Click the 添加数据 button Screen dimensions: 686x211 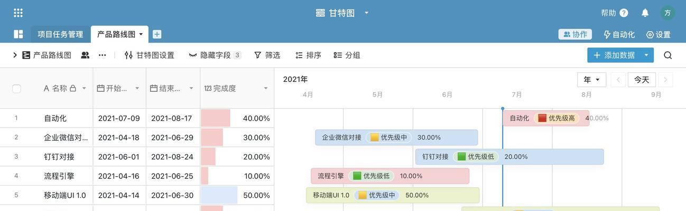click(614, 55)
